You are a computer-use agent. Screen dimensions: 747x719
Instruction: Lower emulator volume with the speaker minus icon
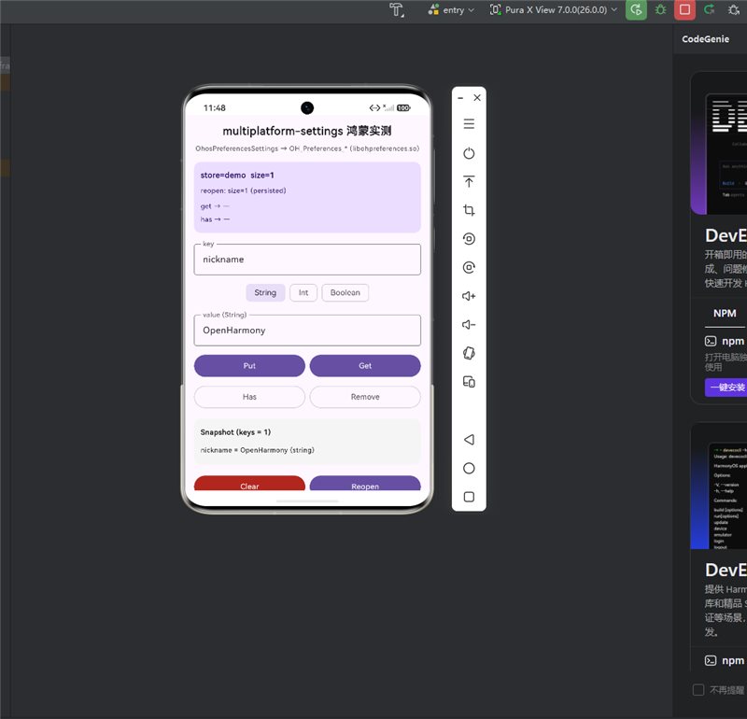pos(469,324)
